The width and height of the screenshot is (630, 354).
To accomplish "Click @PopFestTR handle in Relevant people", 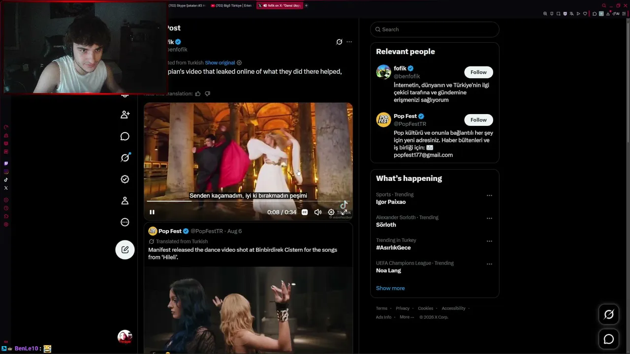I will point(410,124).
